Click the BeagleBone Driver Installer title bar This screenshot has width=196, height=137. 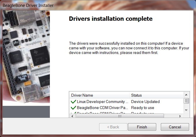coord(86,5)
